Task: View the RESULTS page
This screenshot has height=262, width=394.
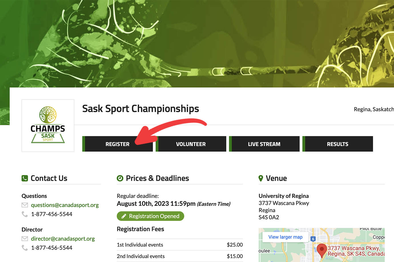Action: tap(337, 144)
